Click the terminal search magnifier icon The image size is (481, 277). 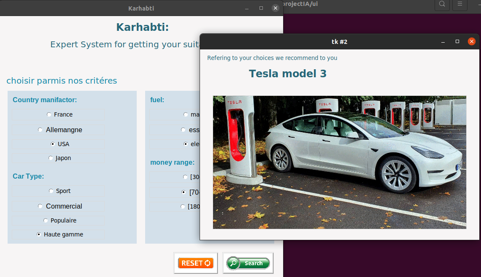point(442,4)
